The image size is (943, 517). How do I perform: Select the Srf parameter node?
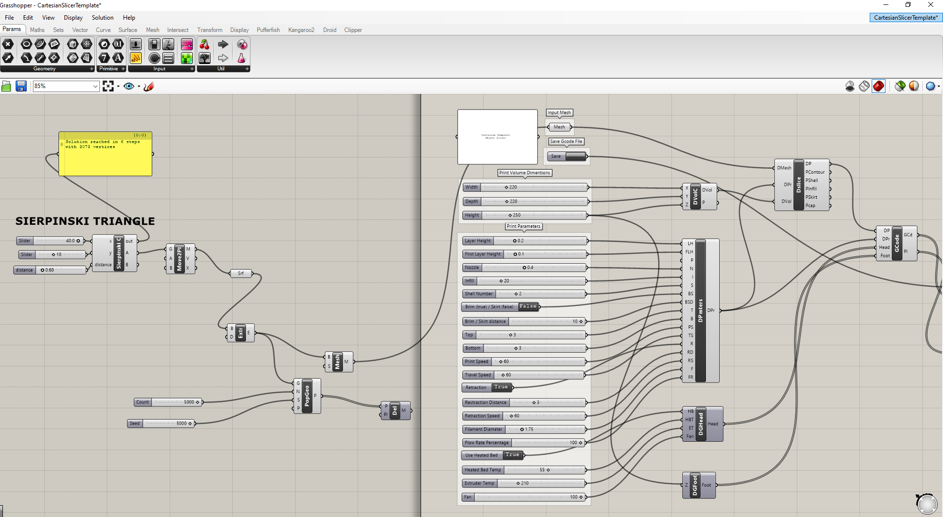241,273
